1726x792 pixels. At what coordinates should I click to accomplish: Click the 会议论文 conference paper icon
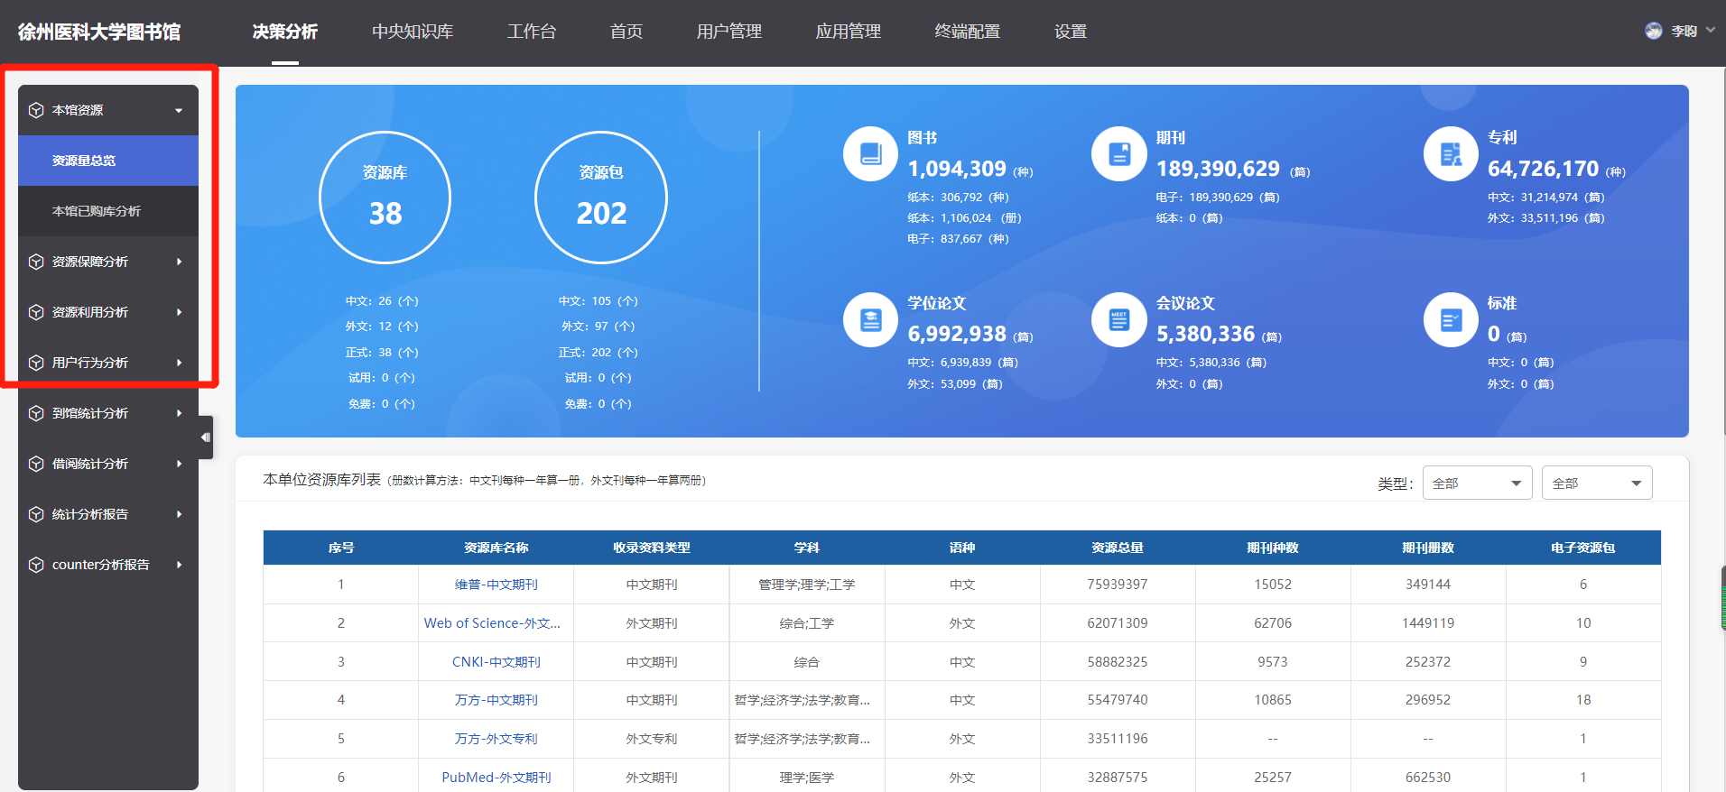pos(1118,319)
